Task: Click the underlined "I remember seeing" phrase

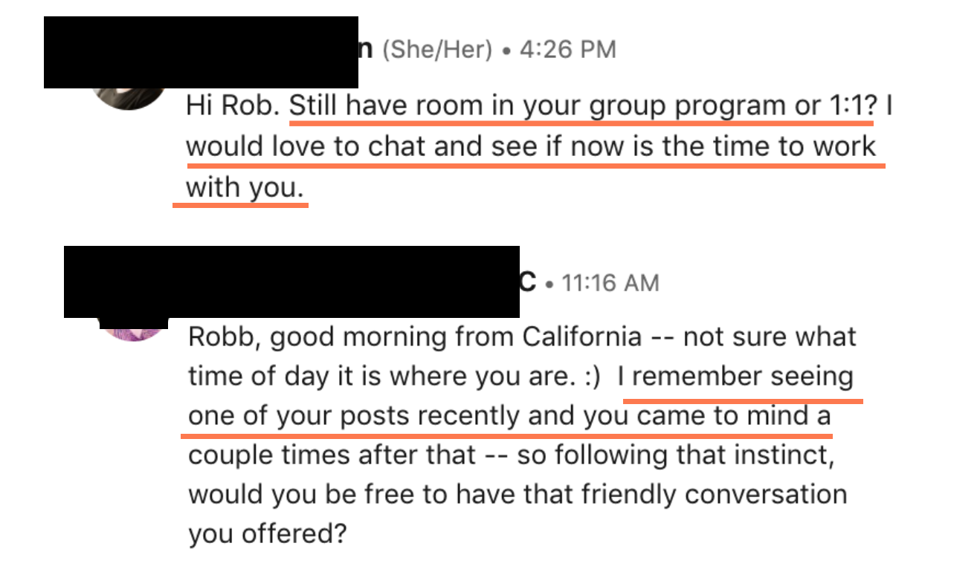Action: tap(735, 377)
